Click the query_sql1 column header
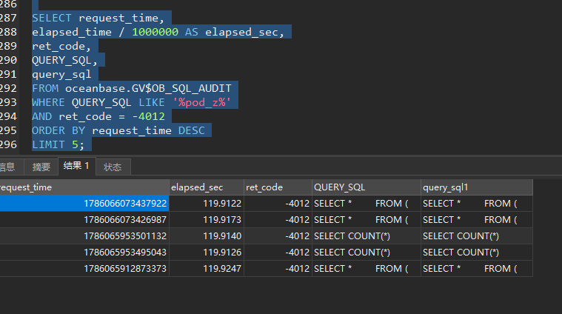The height and width of the screenshot is (314, 562). pos(477,187)
